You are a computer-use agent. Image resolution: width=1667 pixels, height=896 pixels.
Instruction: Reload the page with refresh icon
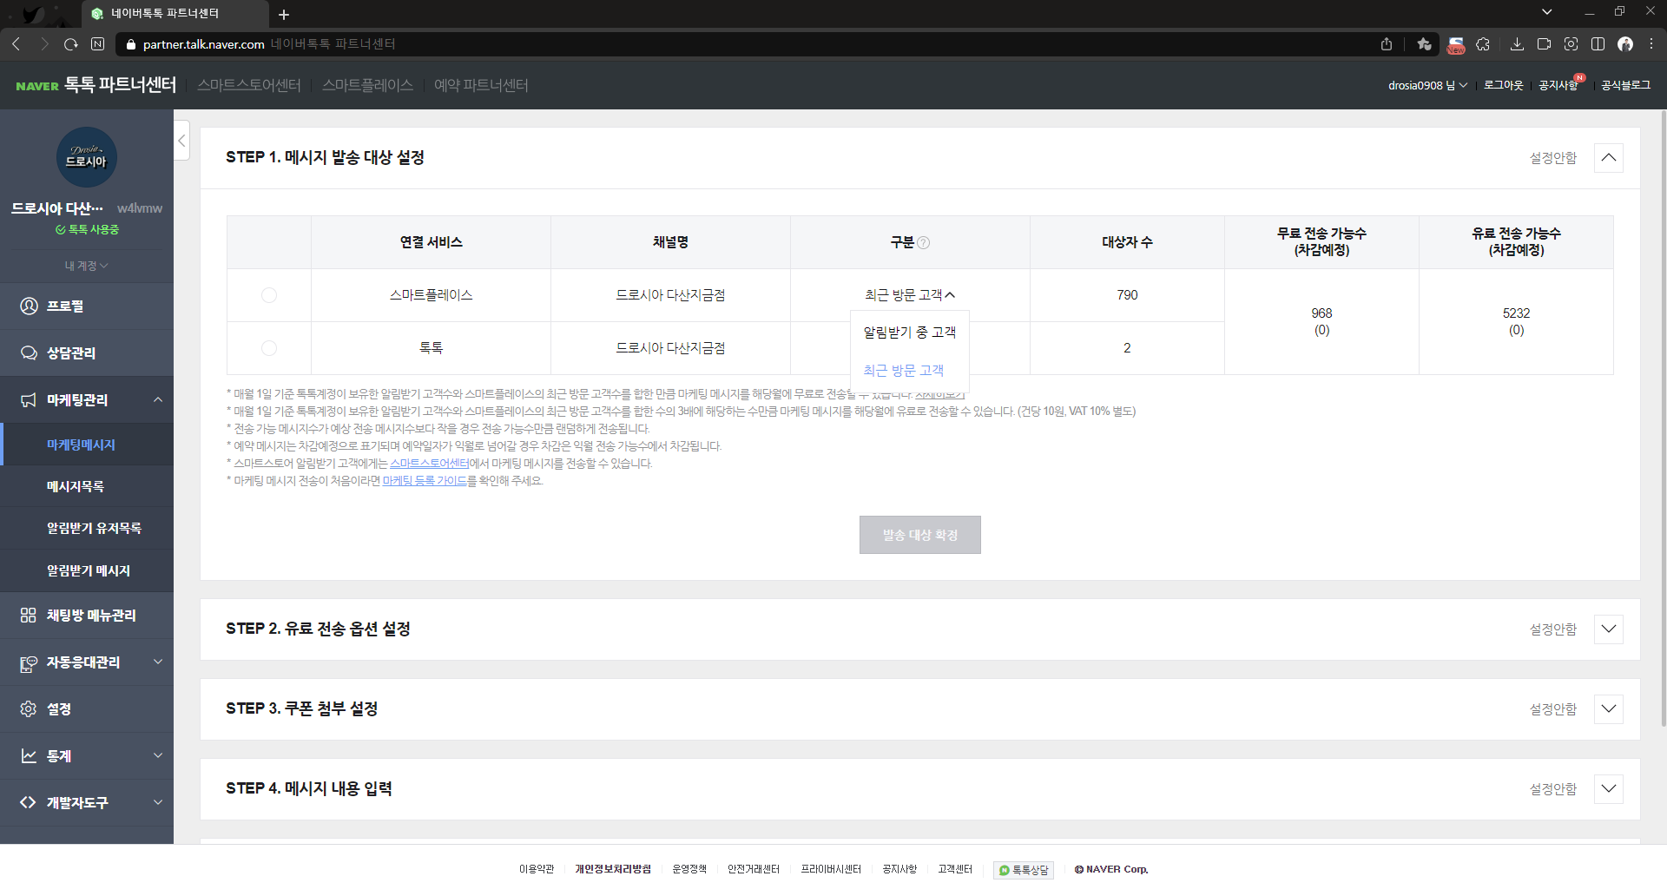pyautogui.click(x=71, y=43)
